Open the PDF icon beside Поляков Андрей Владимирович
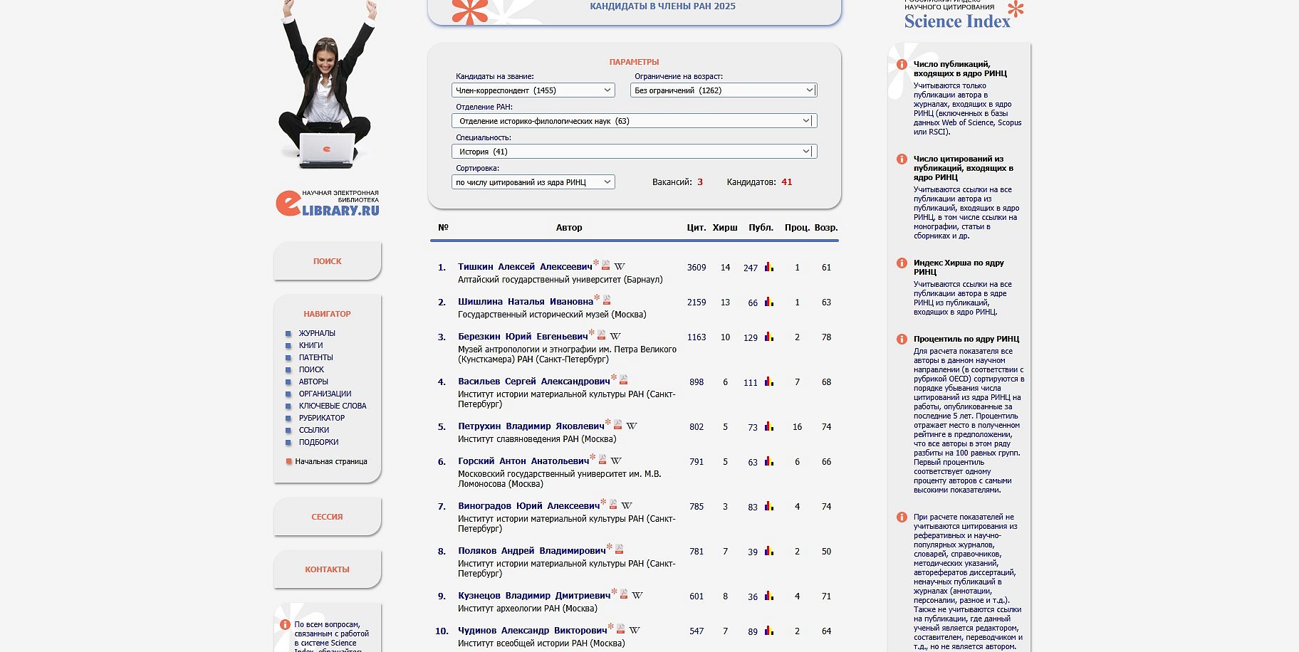Screen dimensions: 1299x652 [619, 550]
